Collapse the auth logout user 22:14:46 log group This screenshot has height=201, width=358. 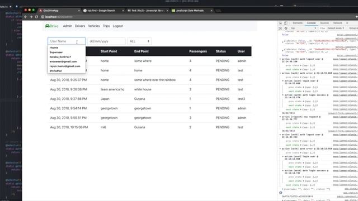[x=280, y=59]
